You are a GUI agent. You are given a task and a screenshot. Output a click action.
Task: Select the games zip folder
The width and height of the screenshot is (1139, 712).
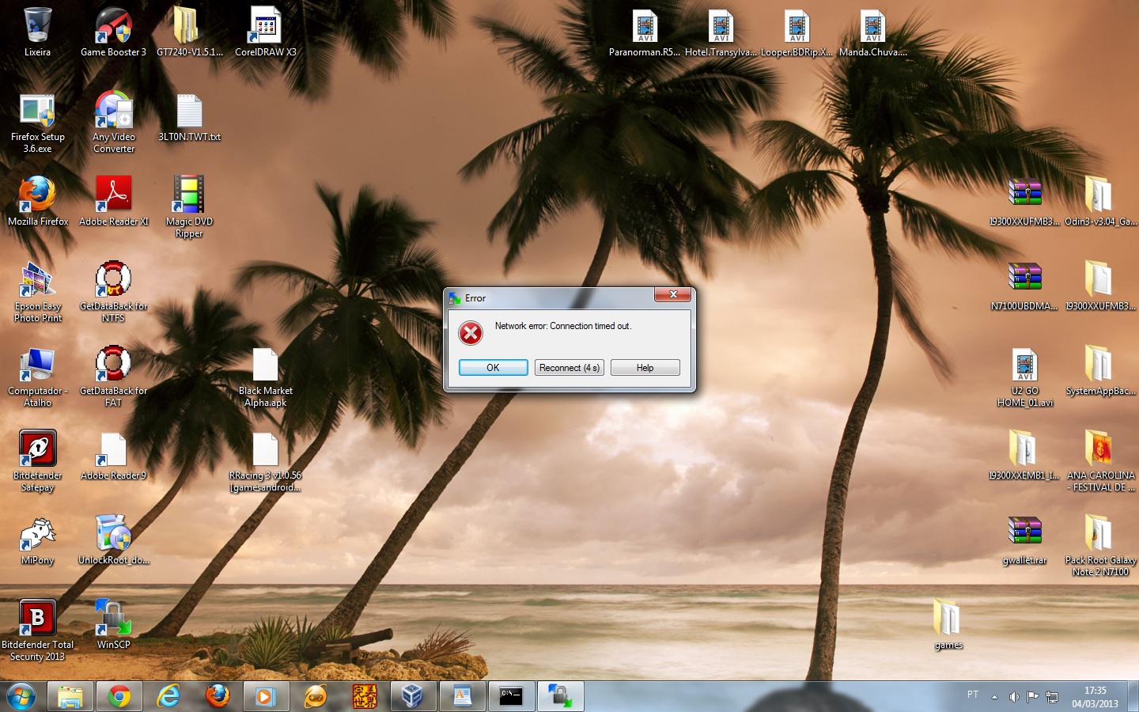click(x=948, y=625)
